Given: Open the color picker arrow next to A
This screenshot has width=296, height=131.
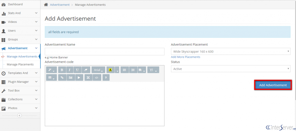Looking at the screenshot, I should click(117, 70).
